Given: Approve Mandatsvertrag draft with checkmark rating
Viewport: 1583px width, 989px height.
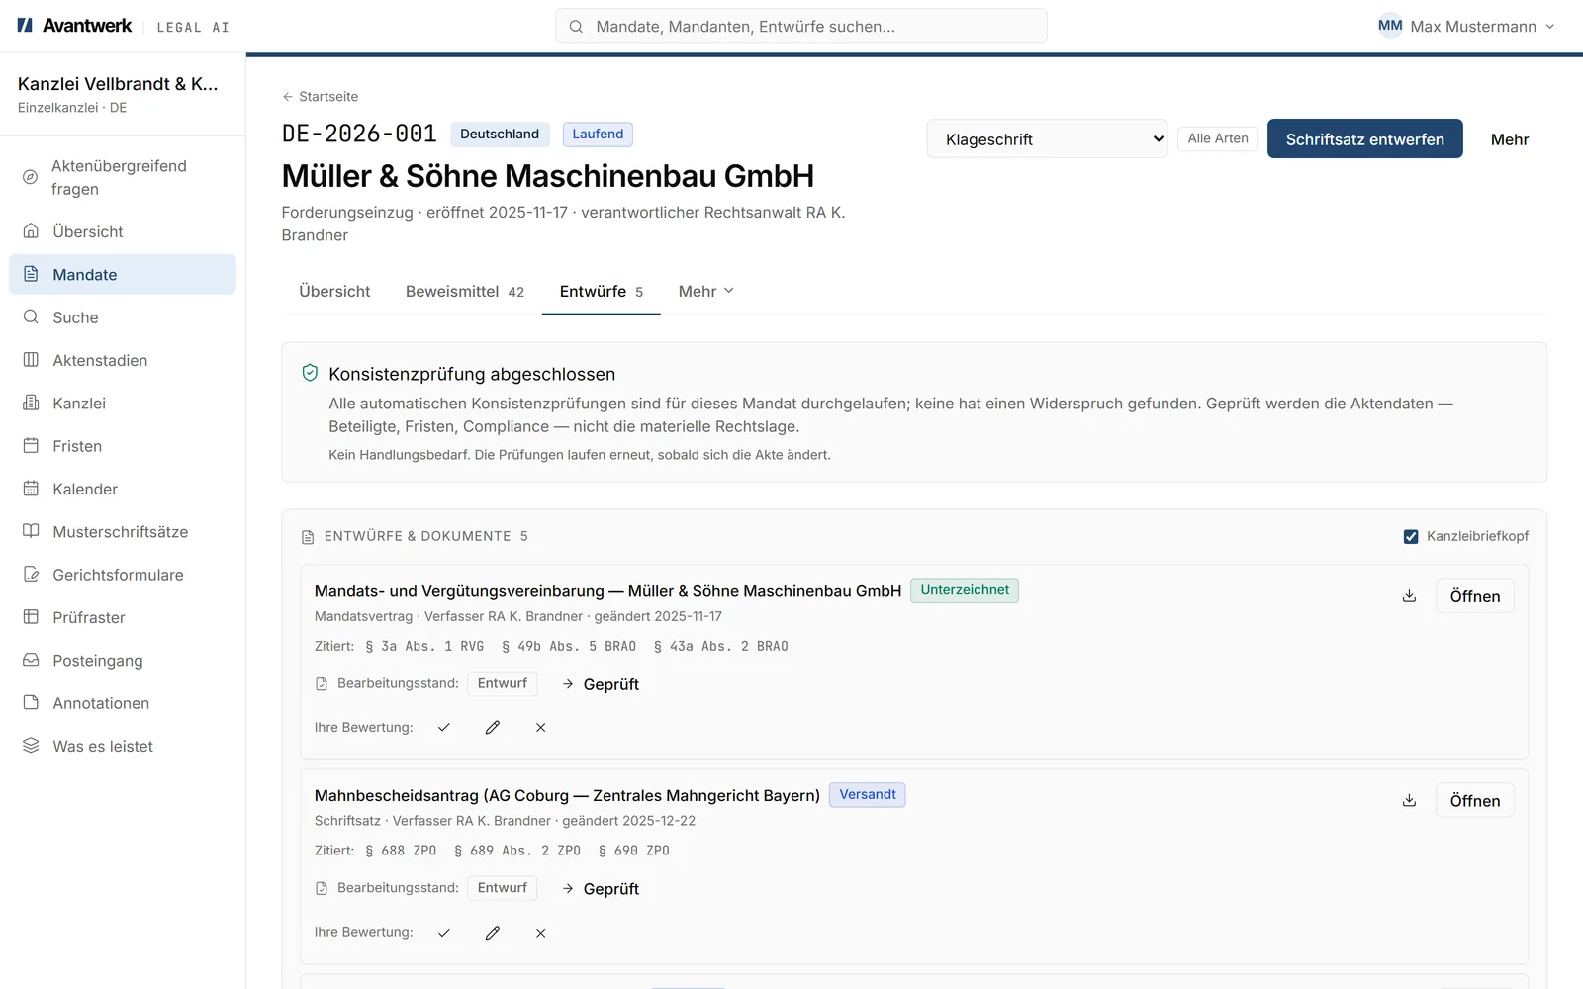Looking at the screenshot, I should click(x=444, y=727).
